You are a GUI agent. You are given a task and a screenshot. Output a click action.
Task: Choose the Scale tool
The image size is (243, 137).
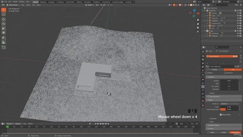(x=3, y=28)
